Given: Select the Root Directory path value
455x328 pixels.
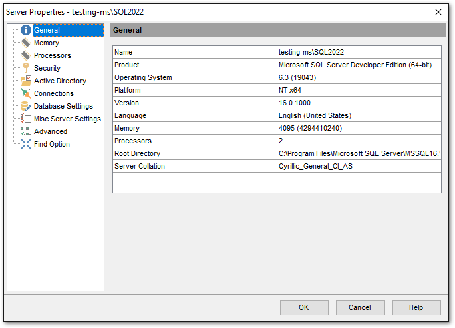Looking at the screenshot, I should pyautogui.click(x=359, y=153).
